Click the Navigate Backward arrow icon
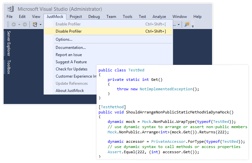252x163 pixels. tap(14, 24)
